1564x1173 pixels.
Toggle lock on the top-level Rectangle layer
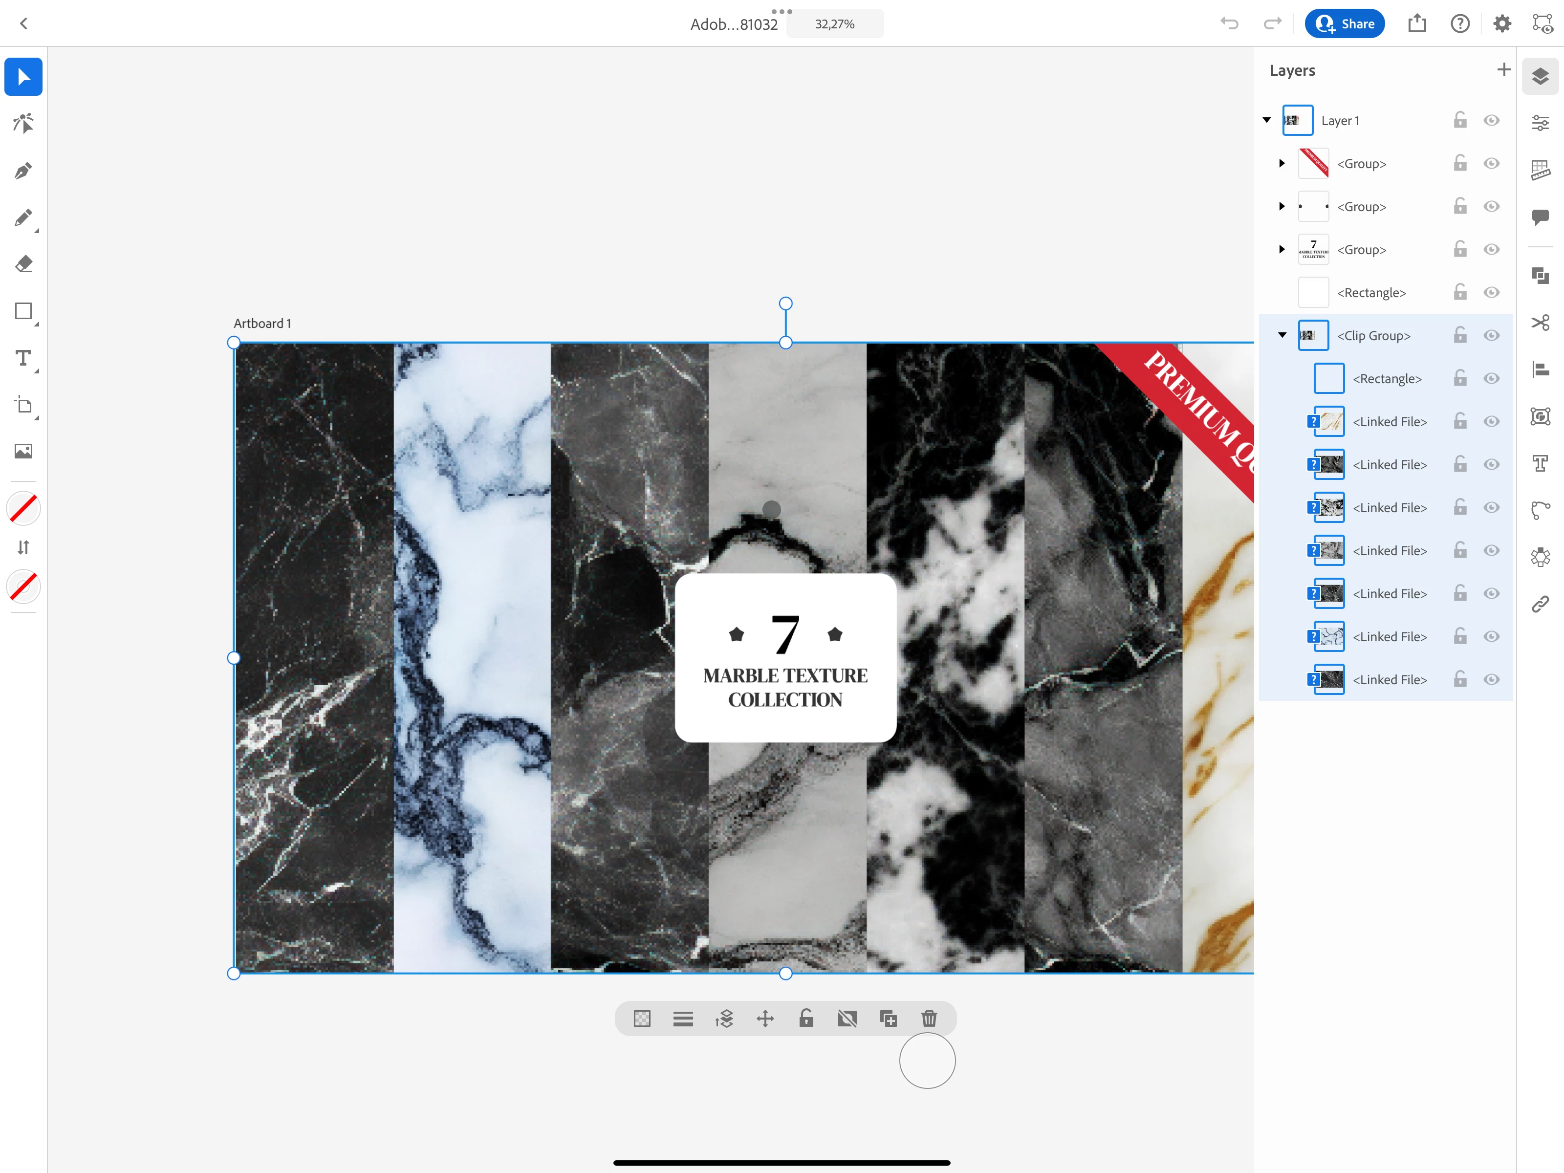[1460, 292]
